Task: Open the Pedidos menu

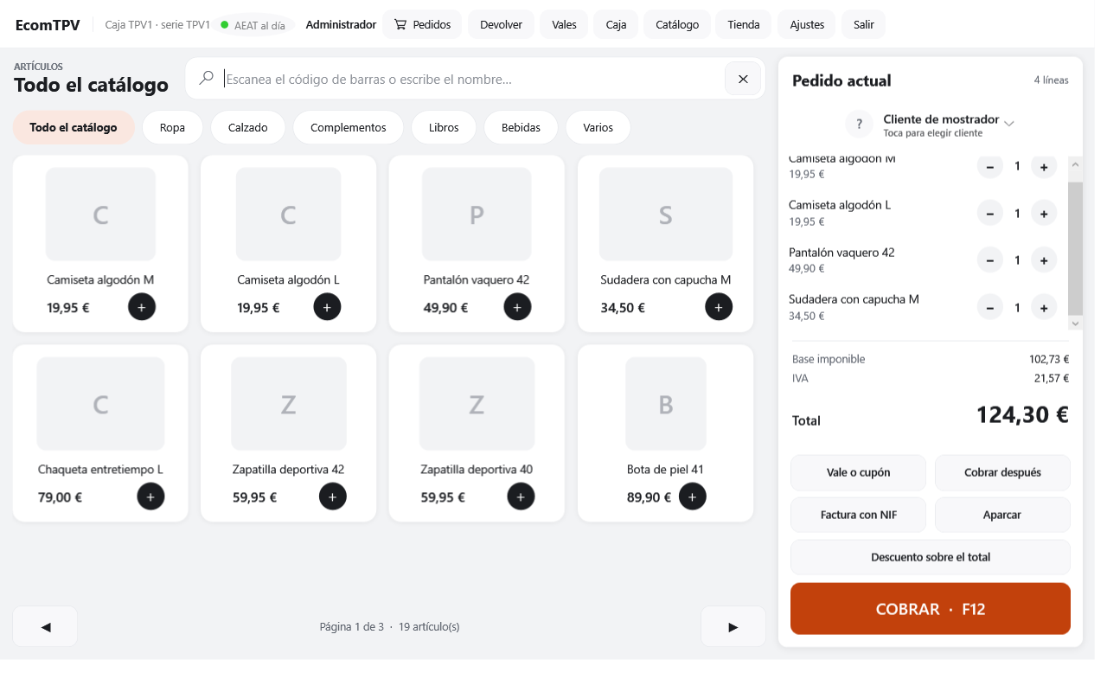Action: [x=422, y=24]
